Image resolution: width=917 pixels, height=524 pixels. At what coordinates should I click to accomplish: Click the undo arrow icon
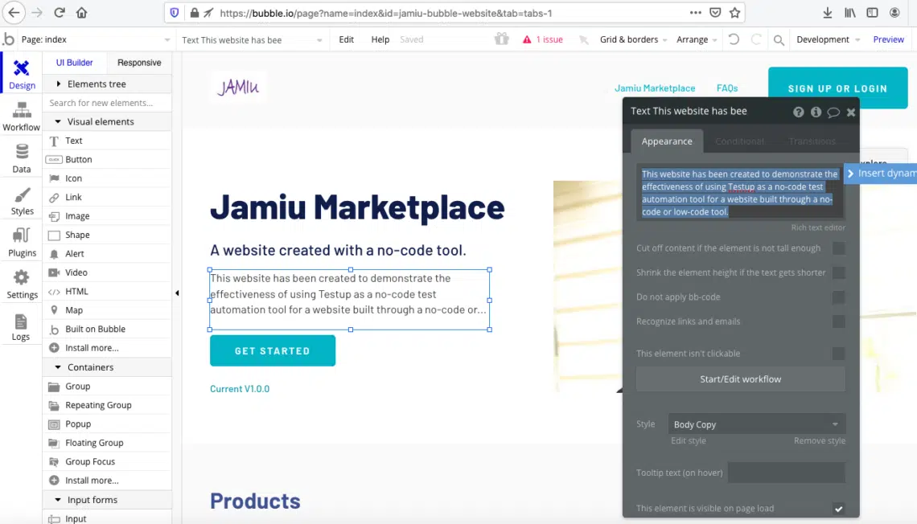point(734,39)
